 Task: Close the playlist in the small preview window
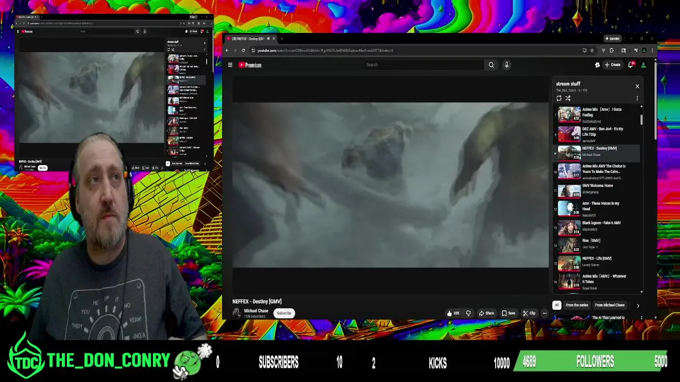(x=205, y=43)
